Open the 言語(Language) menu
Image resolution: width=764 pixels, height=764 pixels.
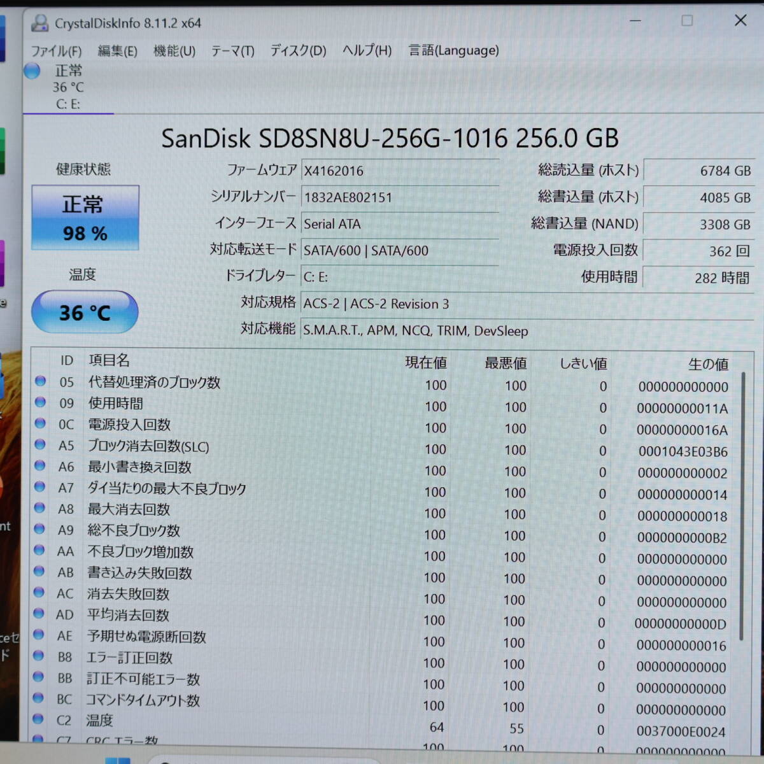pos(453,50)
